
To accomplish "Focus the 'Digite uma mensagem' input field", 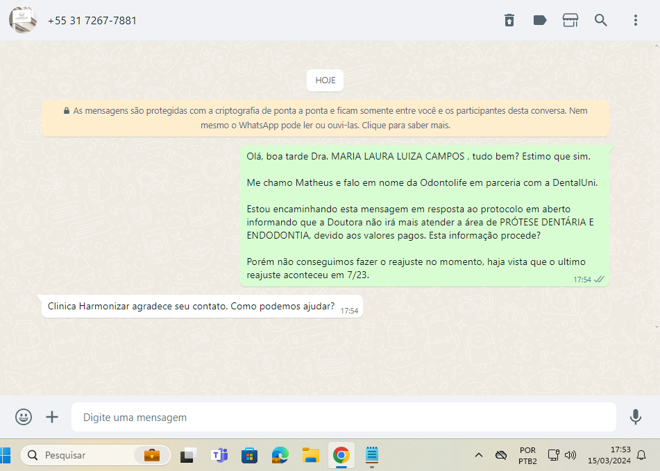I will 344,417.
